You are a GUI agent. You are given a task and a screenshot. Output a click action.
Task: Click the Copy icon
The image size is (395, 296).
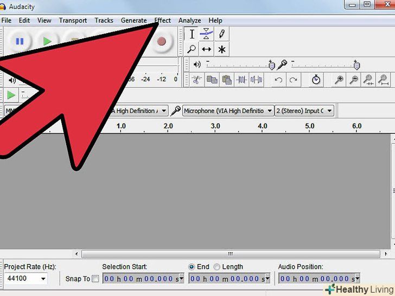[x=212, y=80]
